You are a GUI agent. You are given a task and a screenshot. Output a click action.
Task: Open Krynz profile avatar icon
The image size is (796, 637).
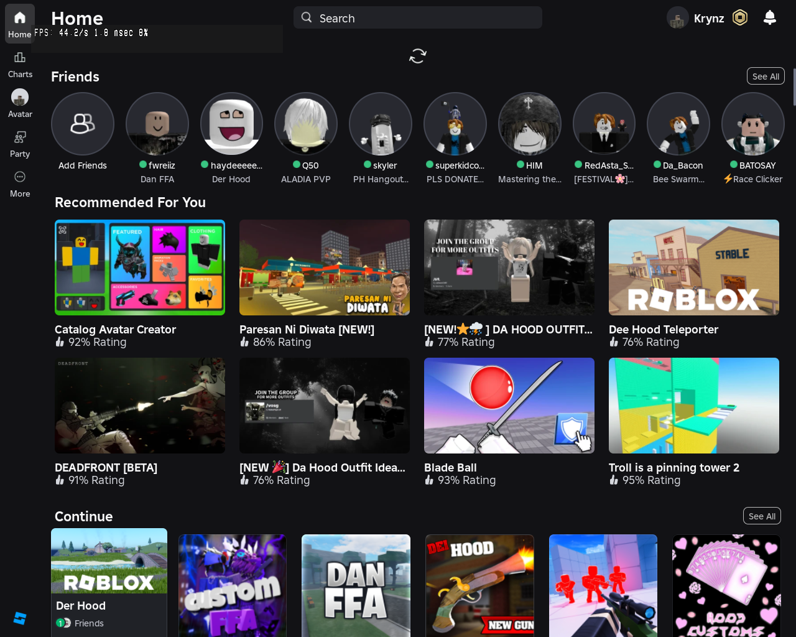click(677, 17)
